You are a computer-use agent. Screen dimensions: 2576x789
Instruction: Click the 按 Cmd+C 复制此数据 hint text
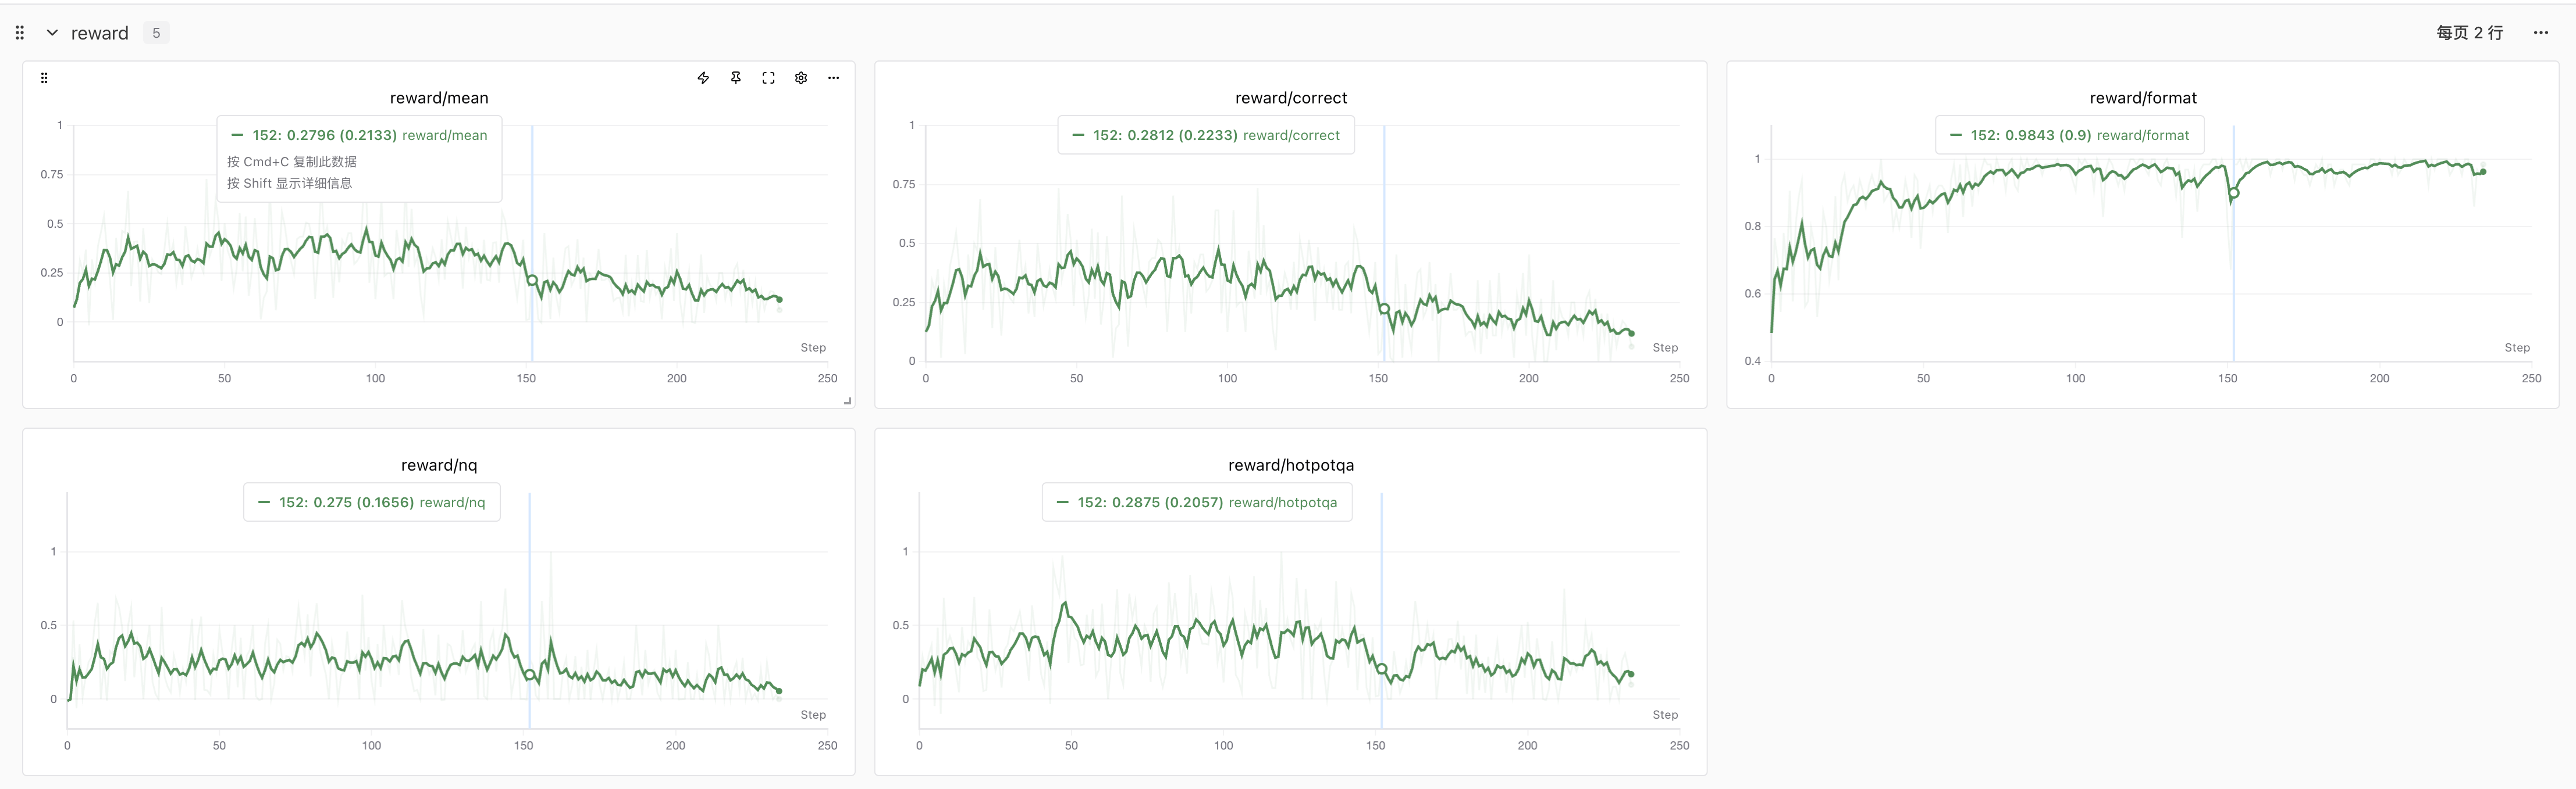pyautogui.click(x=292, y=162)
